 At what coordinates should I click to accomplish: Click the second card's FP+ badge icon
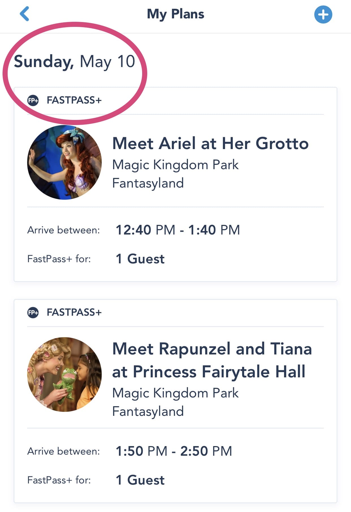pos(33,313)
